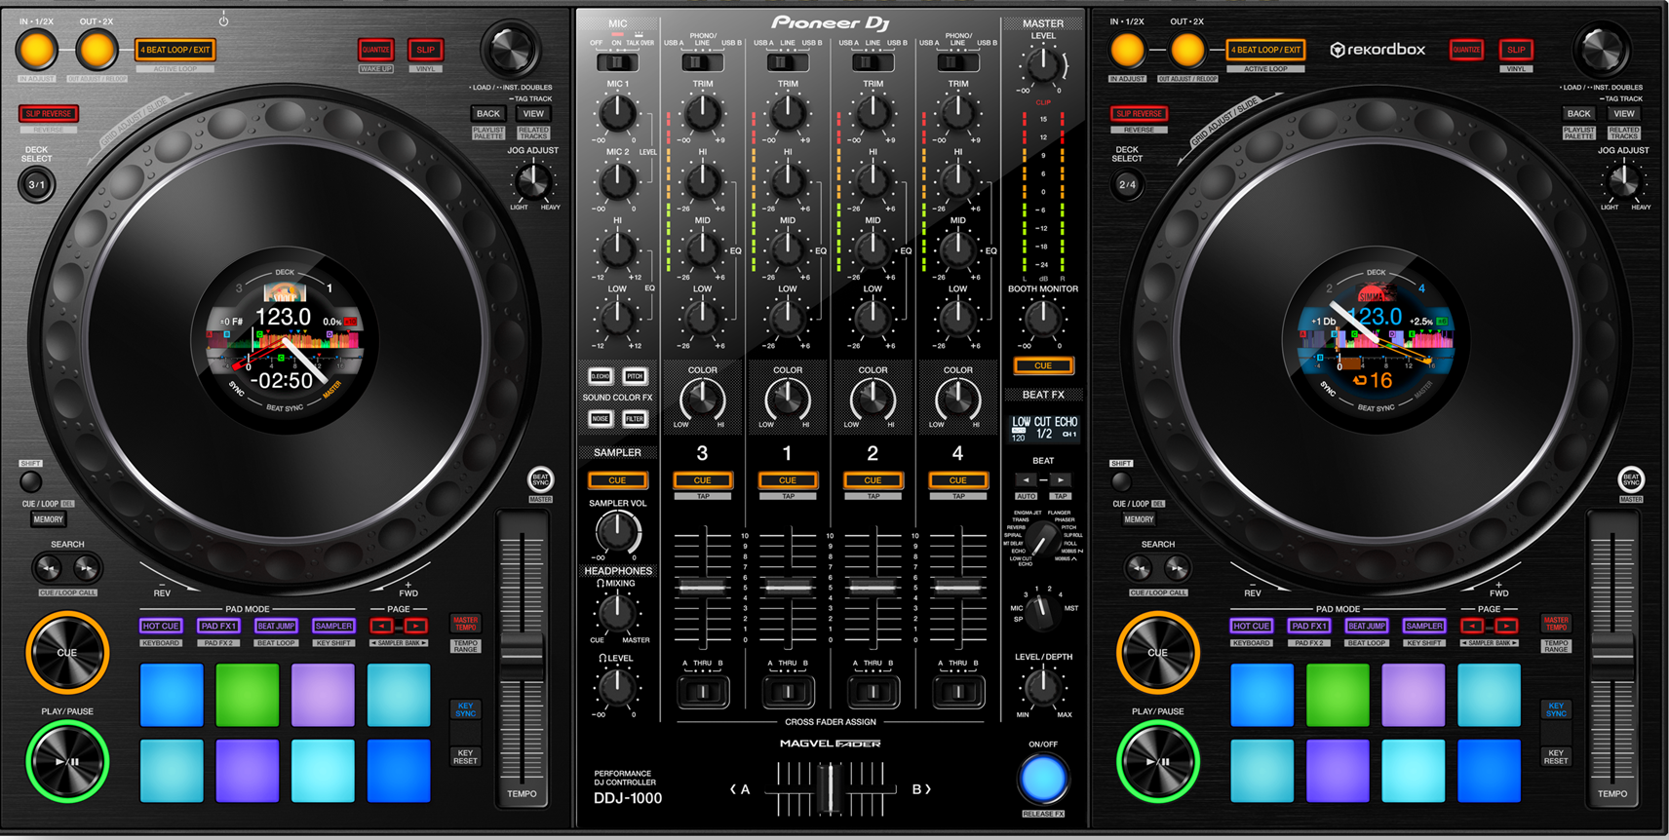1669x840 pixels.
Task: Enable Slip Reverse on left deck
Action: click(x=48, y=113)
